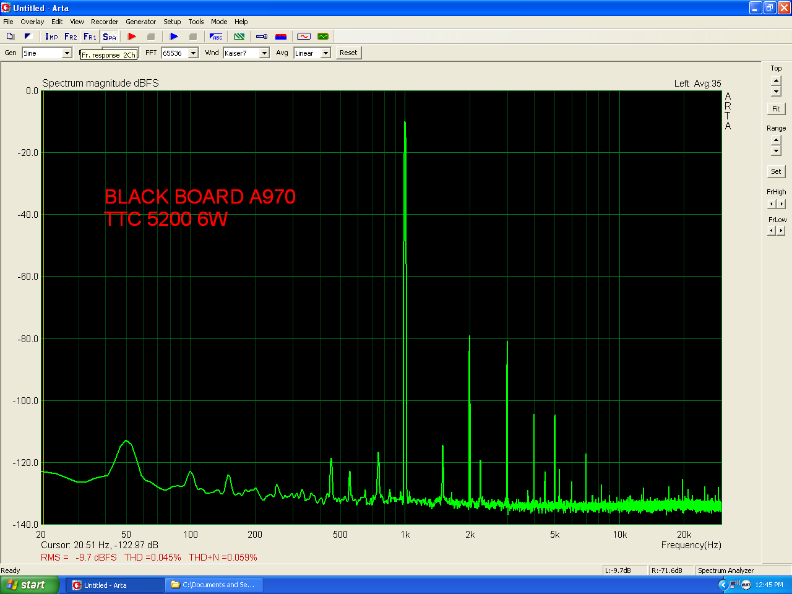792x594 pixels.
Task: Switch to FR2 dual-channel frequency response mode
Action: [71, 37]
